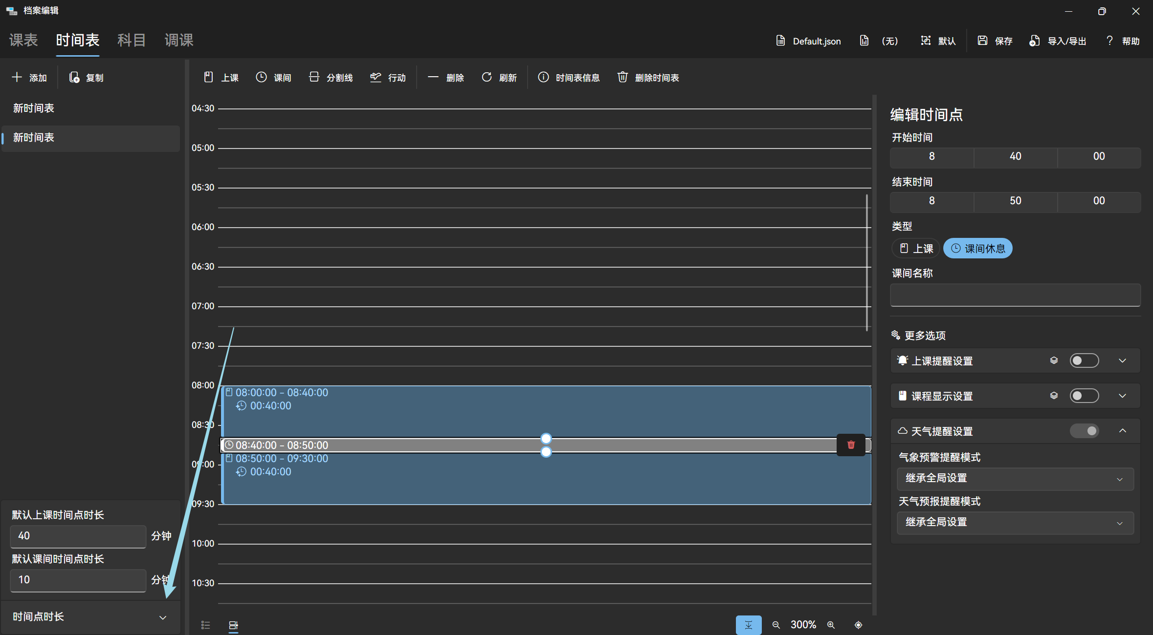Click the 删除时间表 trash icon

point(622,77)
